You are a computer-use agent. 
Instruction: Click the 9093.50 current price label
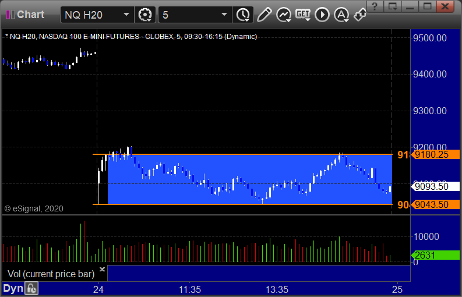tap(435, 186)
